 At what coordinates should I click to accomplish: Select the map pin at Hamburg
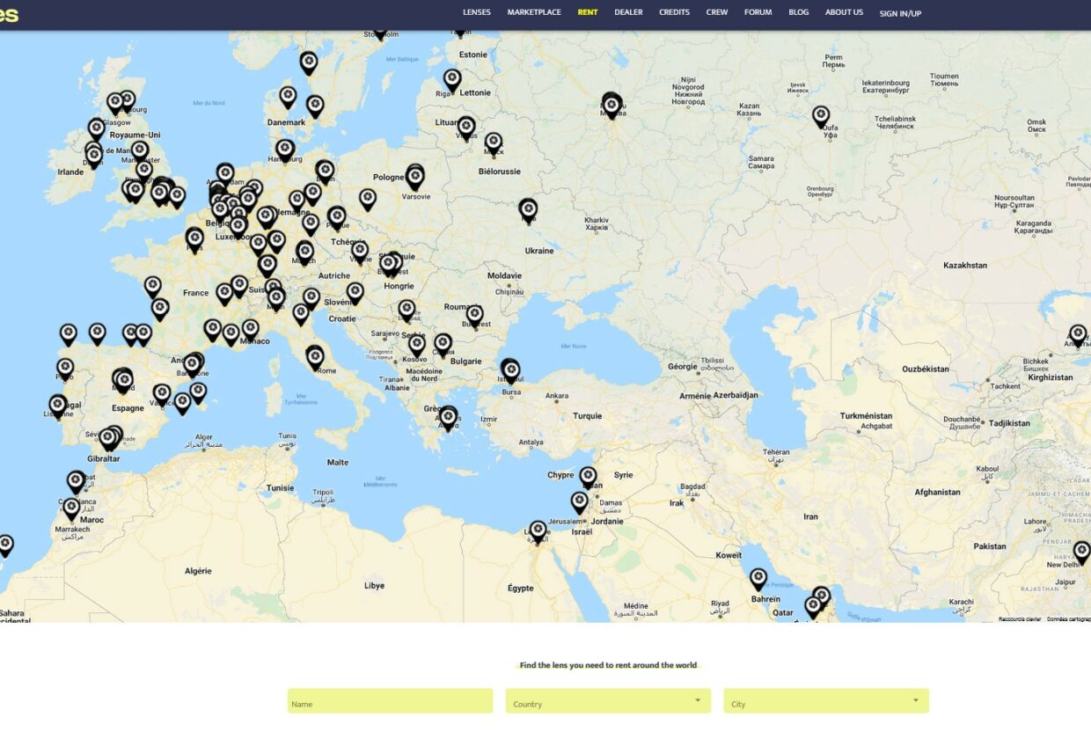tap(285, 150)
